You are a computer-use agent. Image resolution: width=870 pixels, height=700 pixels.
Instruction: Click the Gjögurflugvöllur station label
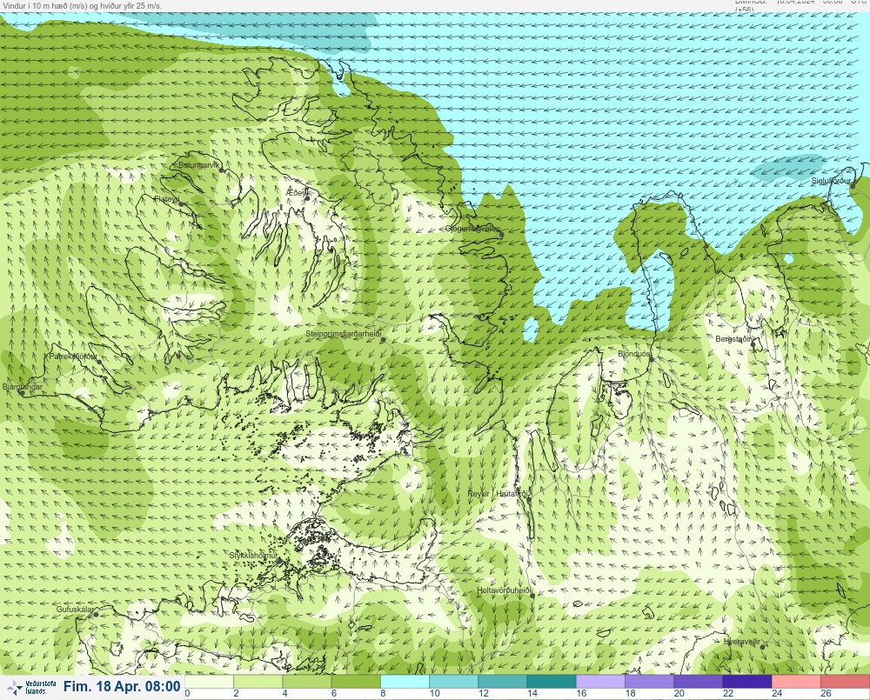[472, 229]
